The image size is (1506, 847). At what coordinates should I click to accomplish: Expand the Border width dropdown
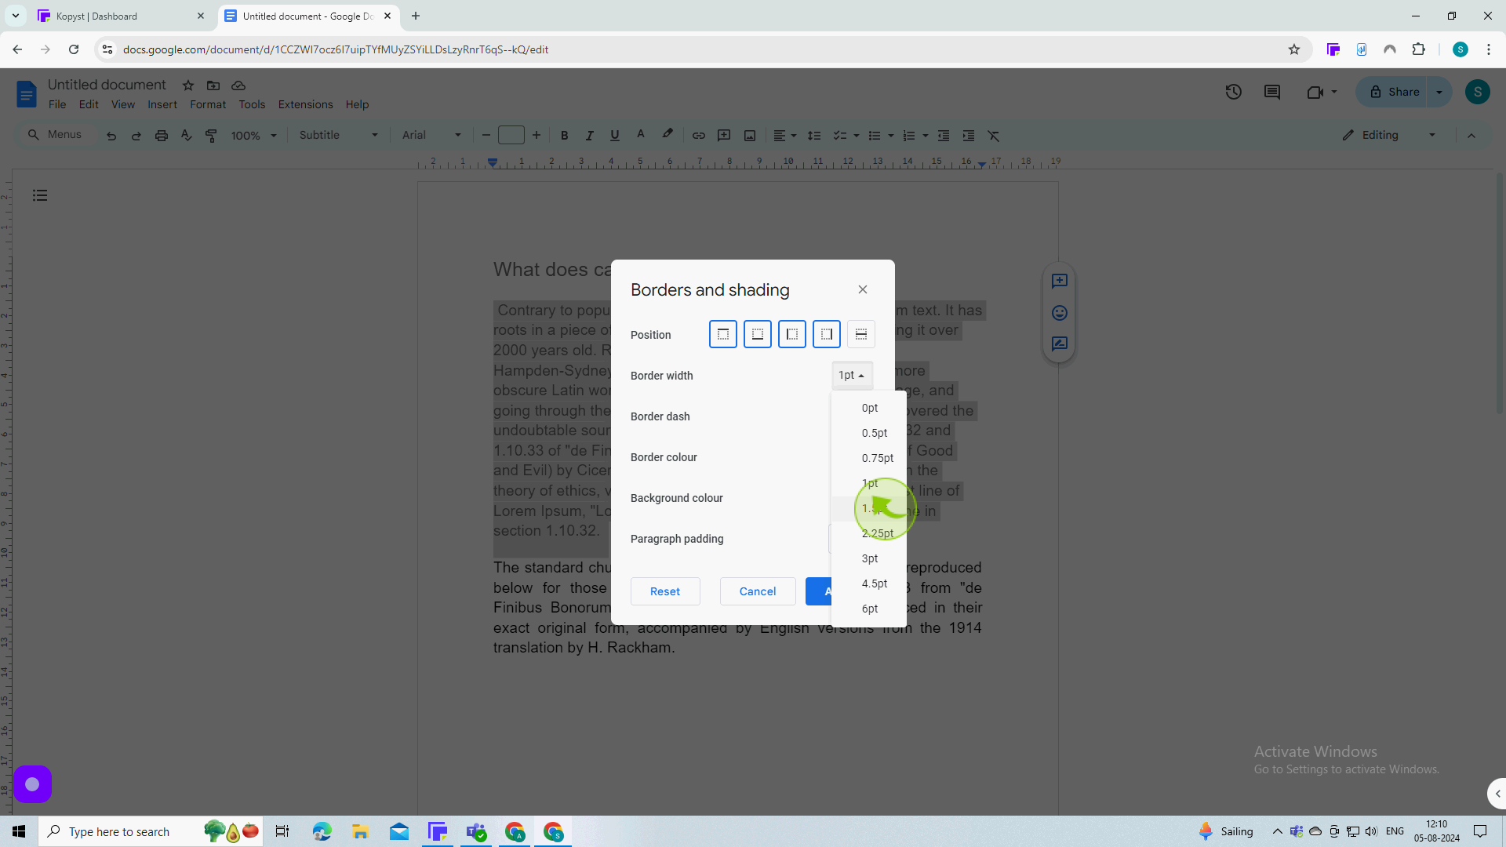pos(850,376)
